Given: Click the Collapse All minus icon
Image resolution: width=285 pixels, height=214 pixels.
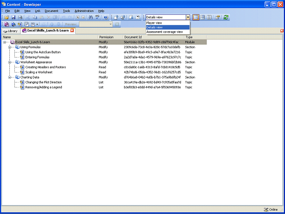Looking at the screenshot, I should pos(83,17).
